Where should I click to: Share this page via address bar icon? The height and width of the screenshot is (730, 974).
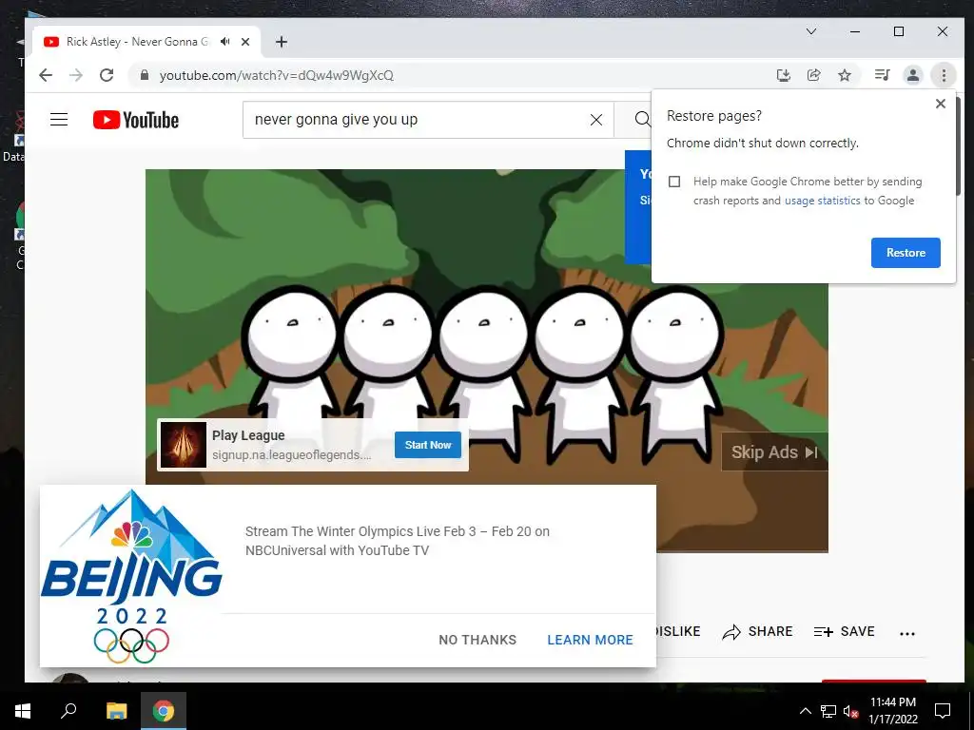pos(814,75)
